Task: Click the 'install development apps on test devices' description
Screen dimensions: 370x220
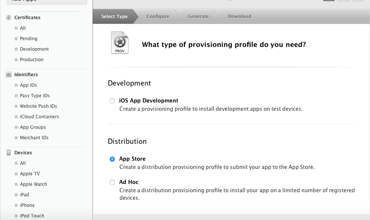Action: point(211,109)
